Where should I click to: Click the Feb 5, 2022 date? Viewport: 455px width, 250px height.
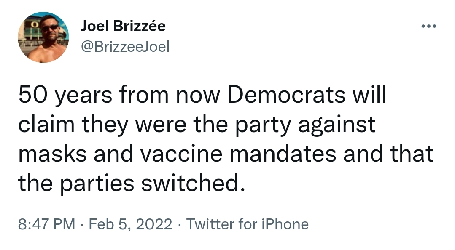point(130,224)
